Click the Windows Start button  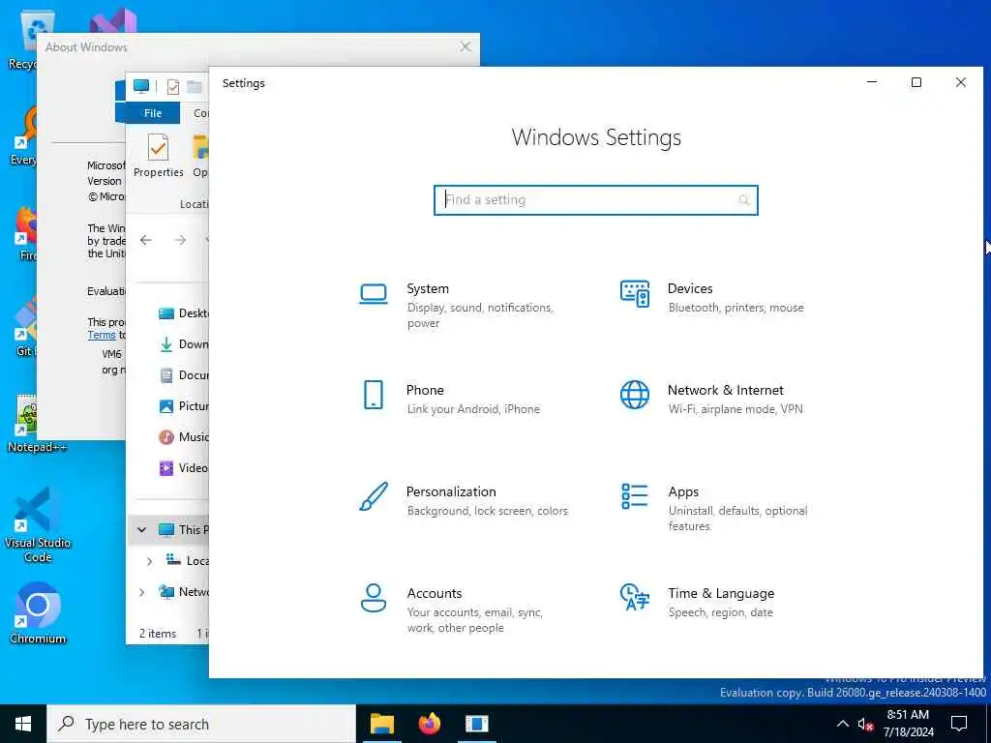(23, 724)
